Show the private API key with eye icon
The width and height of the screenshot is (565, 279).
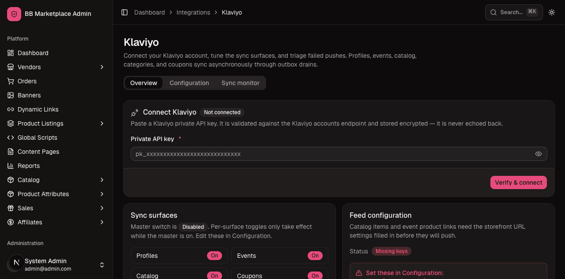pyautogui.click(x=539, y=154)
